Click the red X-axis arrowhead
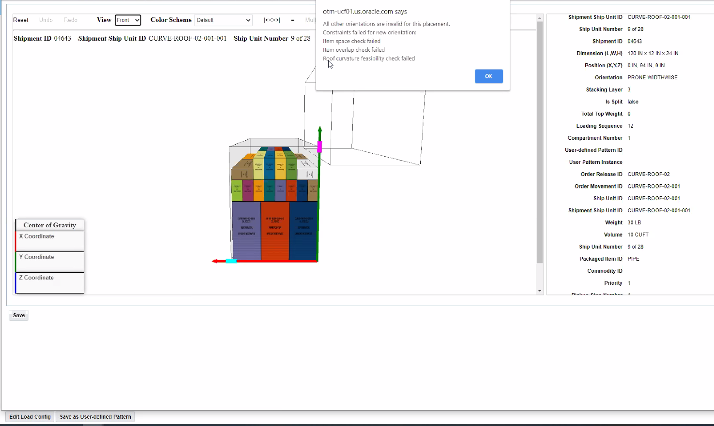 tap(215, 261)
